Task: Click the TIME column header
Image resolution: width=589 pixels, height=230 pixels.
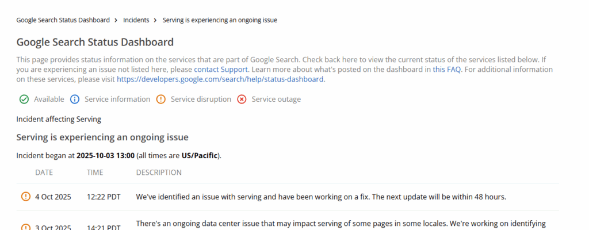Action: coord(95,172)
